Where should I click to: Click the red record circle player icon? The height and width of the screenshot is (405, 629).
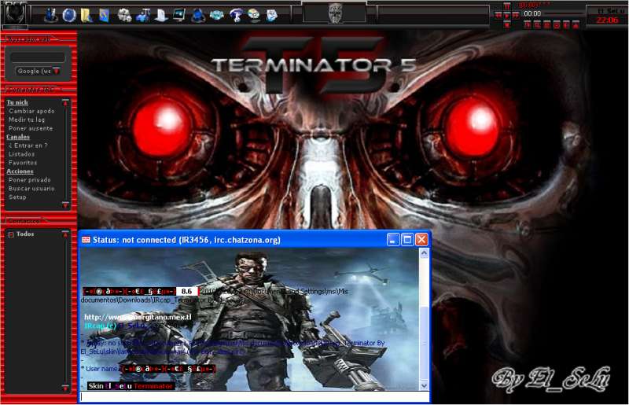click(557, 25)
